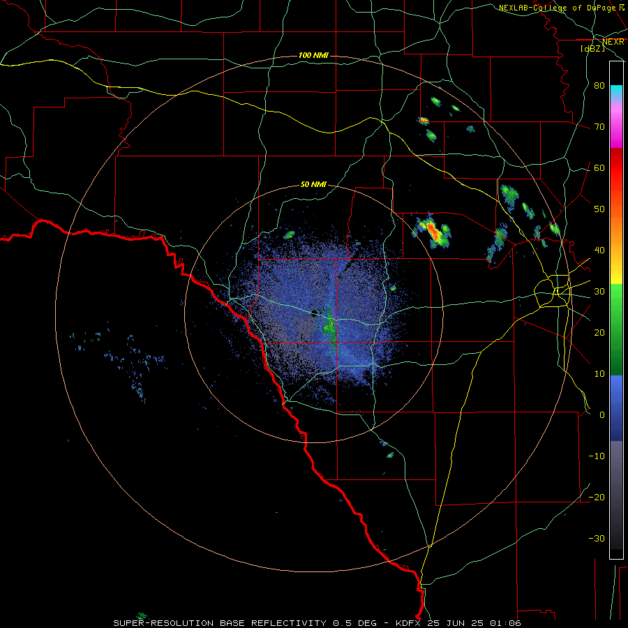Click the SUPER-RESOLUTION BASE REFLECTIVITY caption text
The image size is (628, 628).
click(220, 623)
